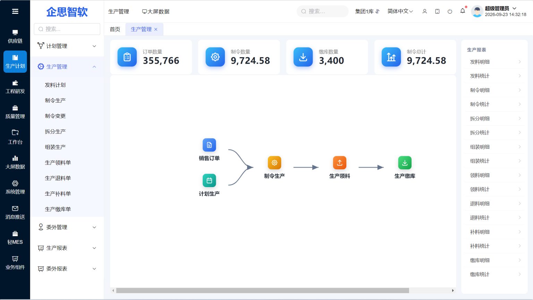Toggle the hamburger menu collapse icon
Image resolution: width=533 pixels, height=300 pixels.
15,11
